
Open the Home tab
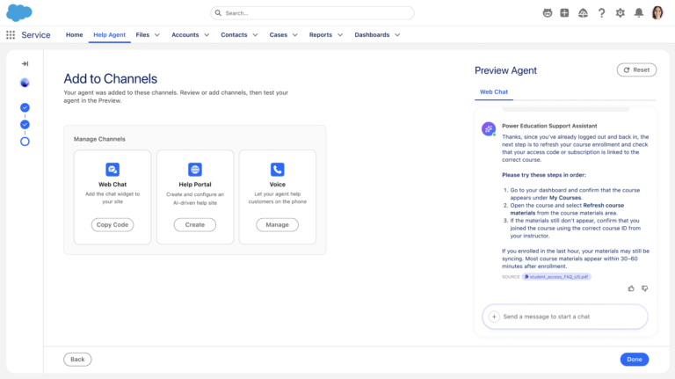tap(74, 35)
